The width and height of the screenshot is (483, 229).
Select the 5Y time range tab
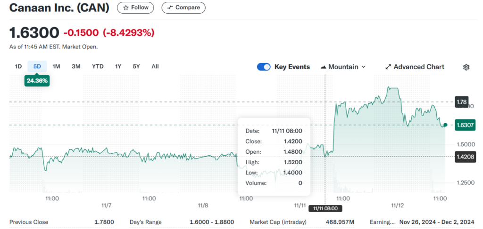[x=136, y=66]
